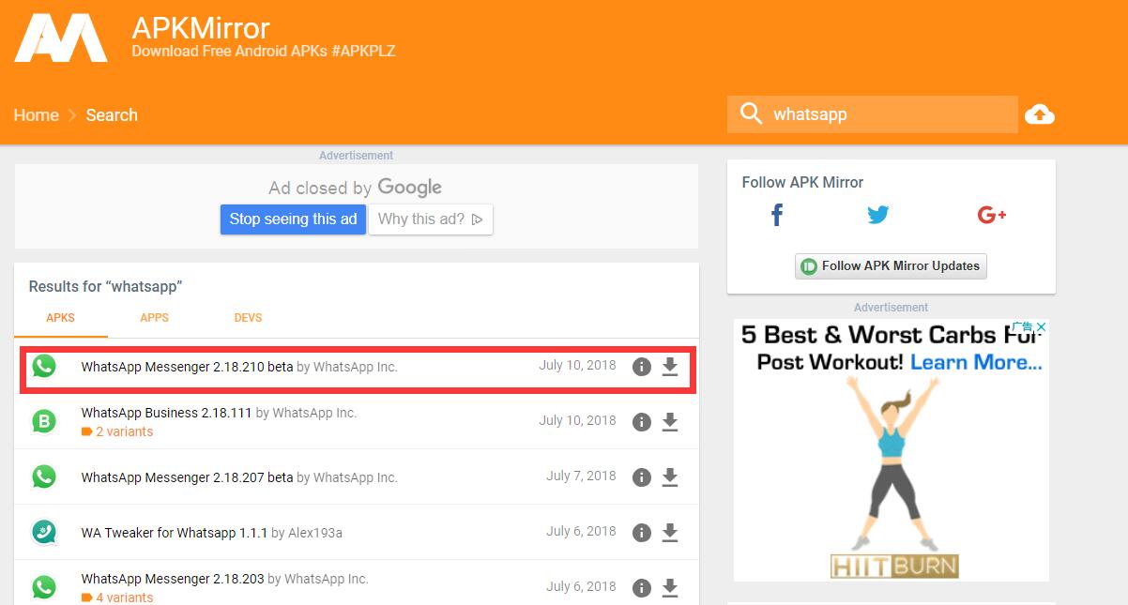Click the APKMirror logo icon

(x=61, y=38)
